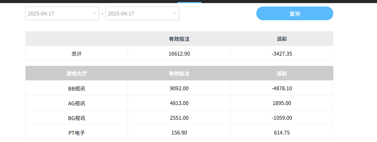Click 有效投注 header beside 游戏大厅
Image resolution: width=377 pixels, height=142 pixels.
click(x=179, y=74)
